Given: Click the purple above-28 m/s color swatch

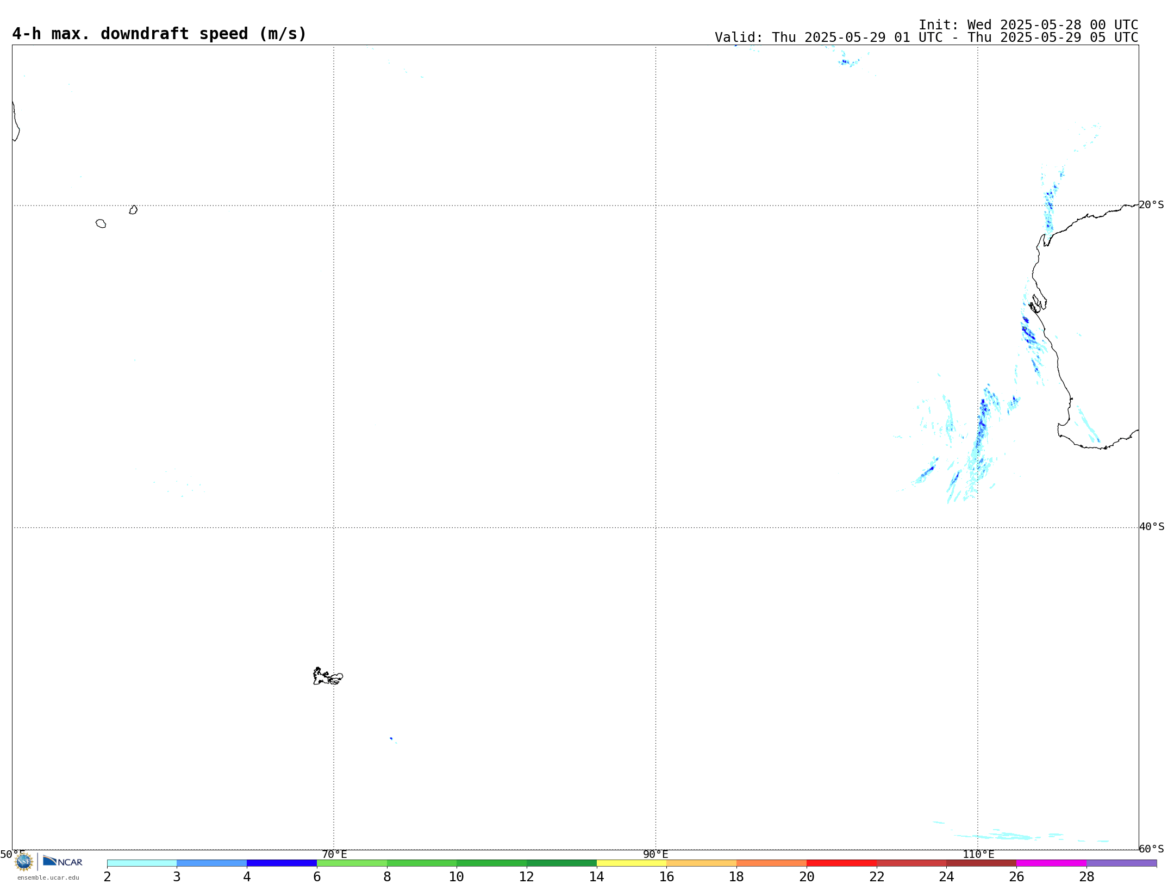Looking at the screenshot, I should (1121, 863).
